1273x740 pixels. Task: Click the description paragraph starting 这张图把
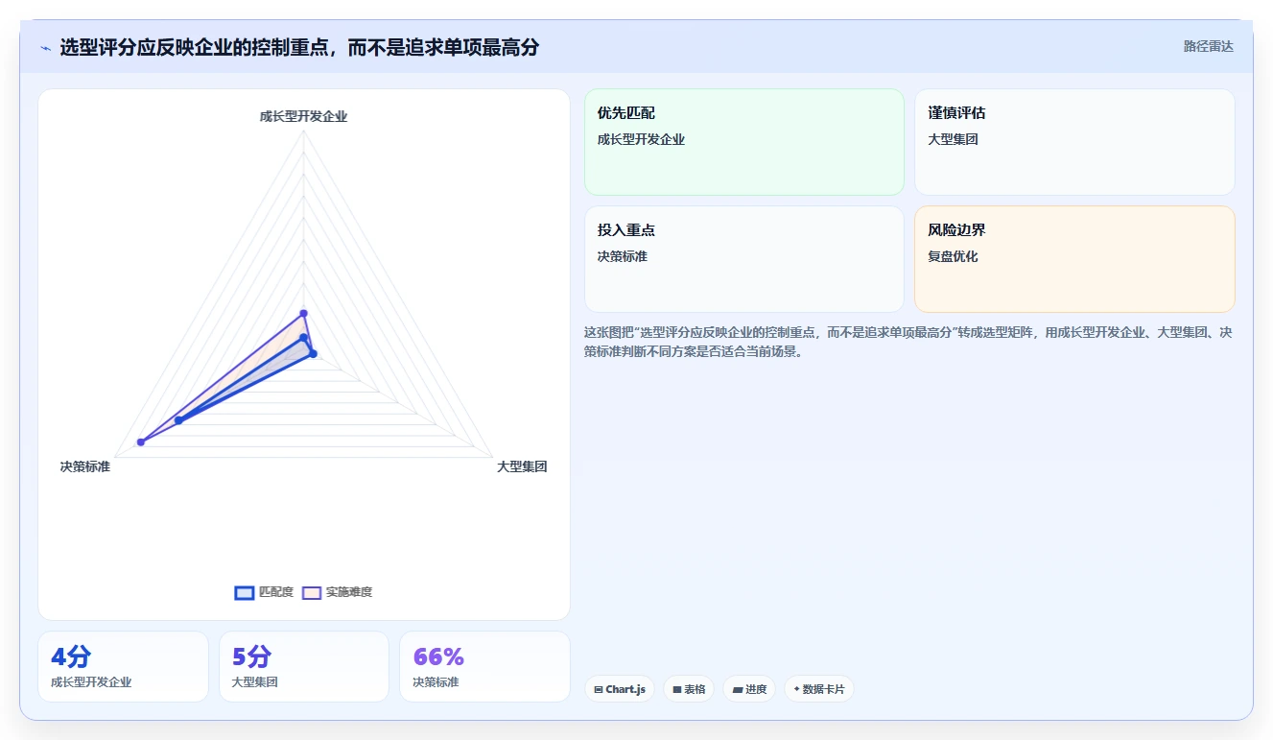point(908,342)
